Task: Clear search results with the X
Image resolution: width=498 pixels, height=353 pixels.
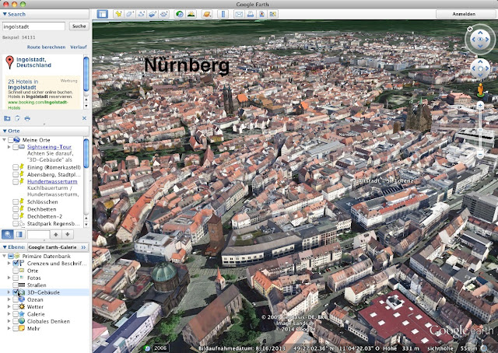Action: coord(84,118)
